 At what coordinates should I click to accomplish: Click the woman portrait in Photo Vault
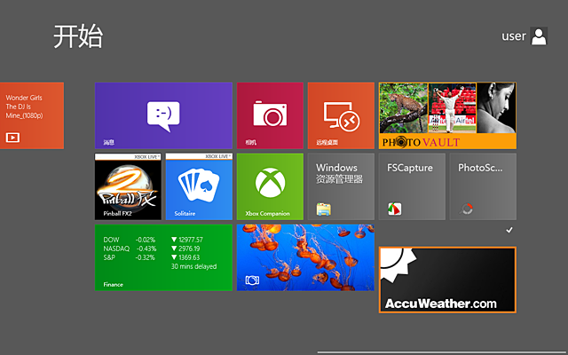[496, 108]
